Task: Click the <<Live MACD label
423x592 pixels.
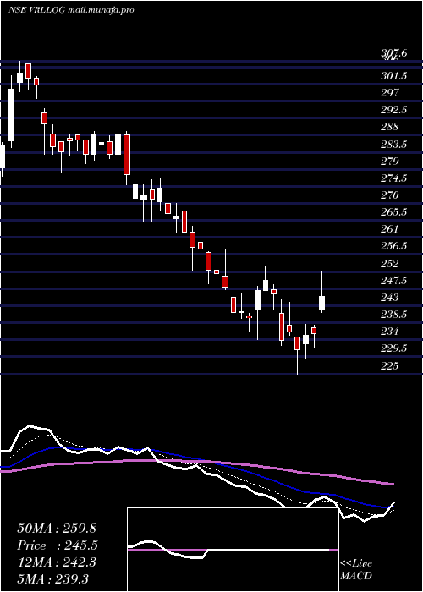Action: pos(356,570)
